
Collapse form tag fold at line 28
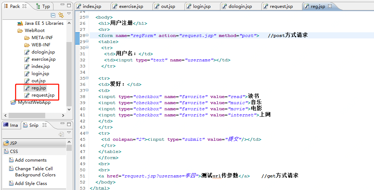click(x=87, y=35)
